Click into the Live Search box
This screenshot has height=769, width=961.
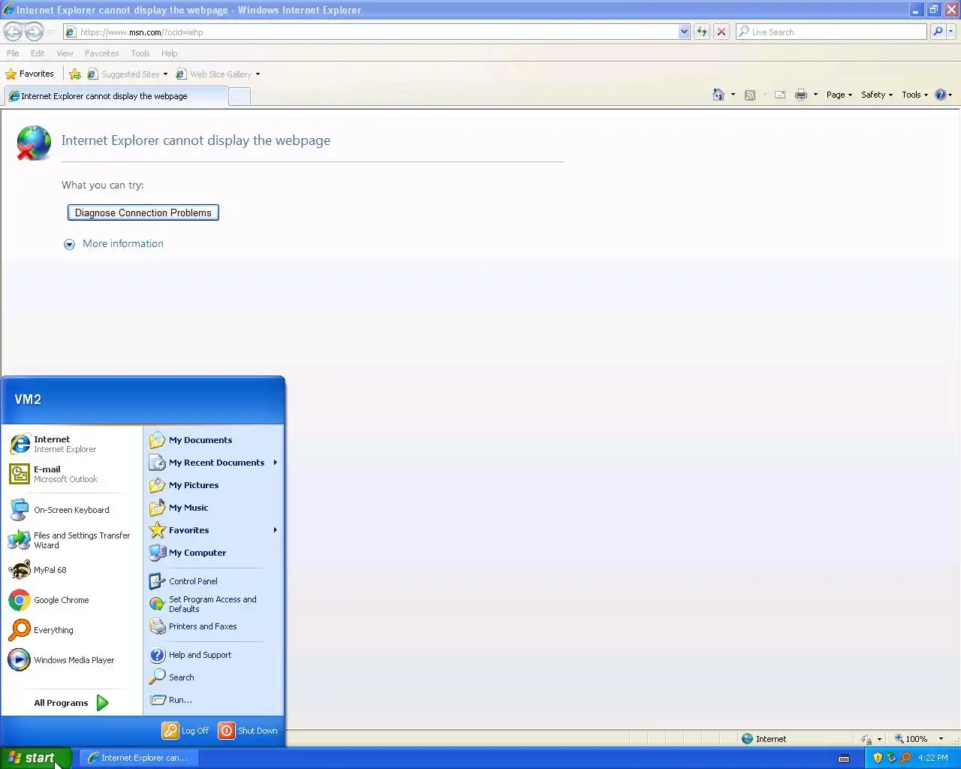(832, 32)
